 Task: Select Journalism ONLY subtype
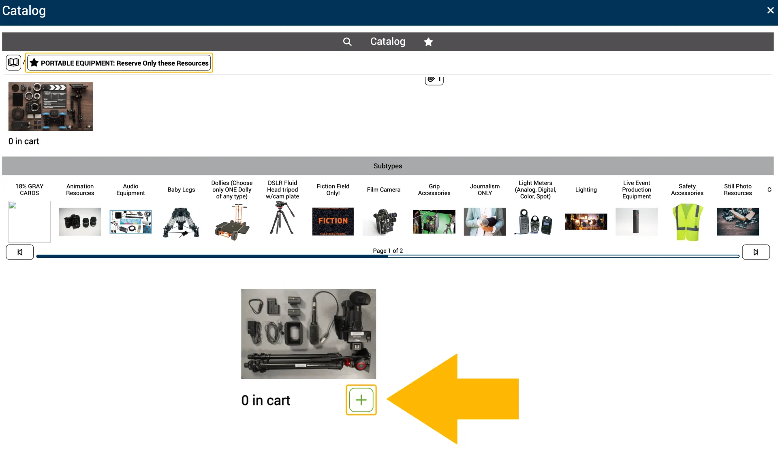tap(485, 221)
